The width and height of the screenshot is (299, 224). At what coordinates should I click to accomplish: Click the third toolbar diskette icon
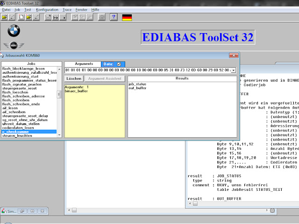click(36, 17)
